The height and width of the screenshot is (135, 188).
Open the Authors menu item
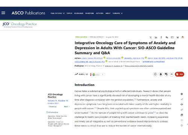100,13
